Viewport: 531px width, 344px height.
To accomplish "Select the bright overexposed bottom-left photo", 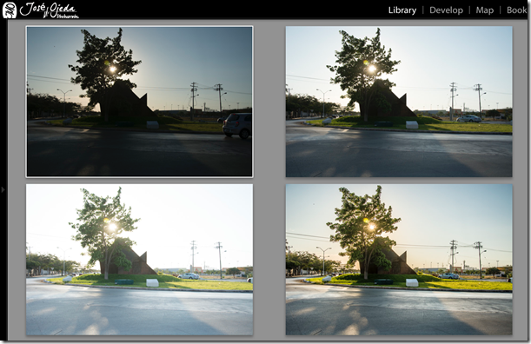I will point(139,260).
